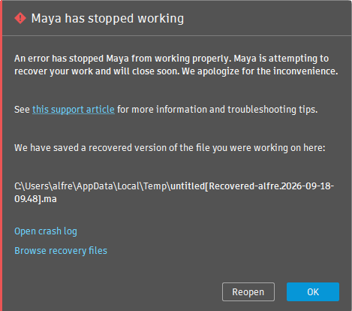Screen dimensions: 352x311
Task: Click the separator line under the title
Action: pos(176,35)
